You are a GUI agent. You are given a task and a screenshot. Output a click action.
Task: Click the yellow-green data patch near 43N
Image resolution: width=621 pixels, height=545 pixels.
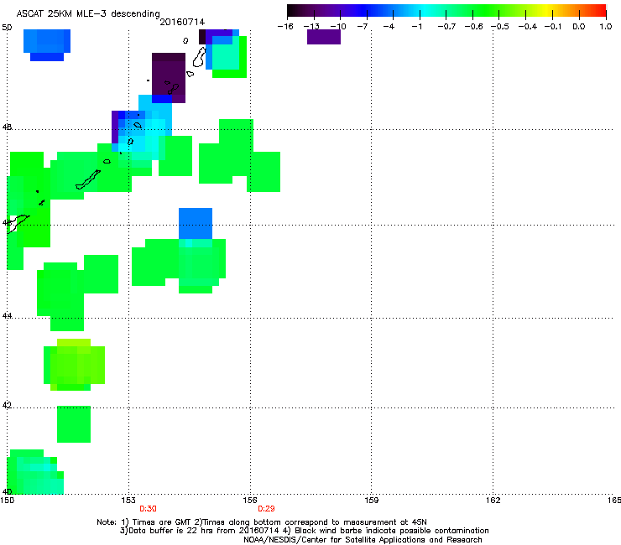(74, 365)
